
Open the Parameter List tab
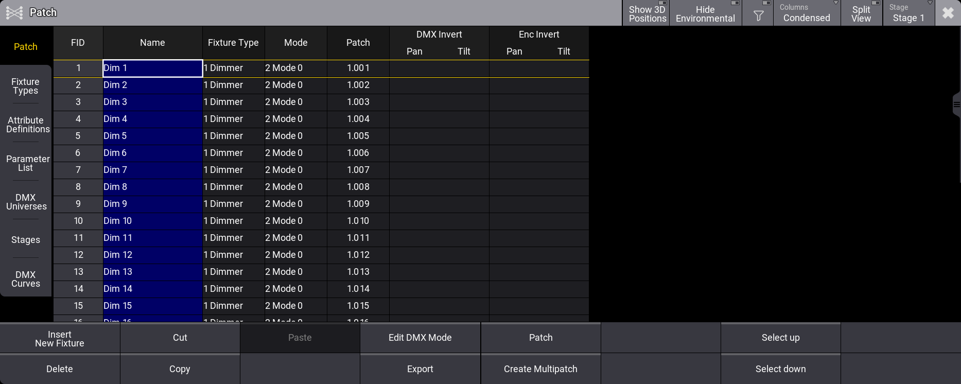(x=26, y=163)
